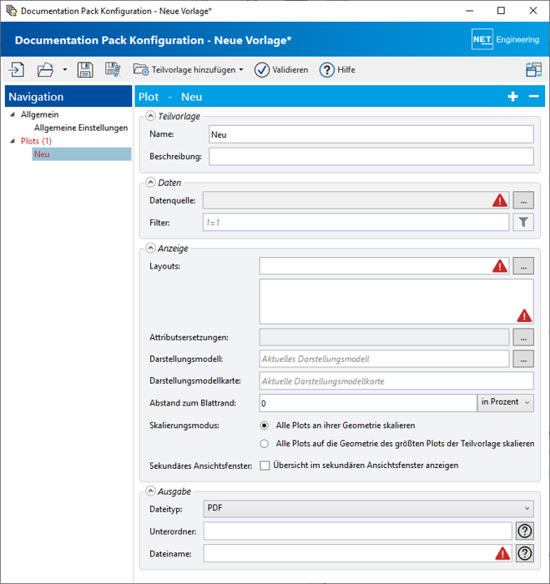Click the Validieren button
This screenshot has width=550, height=584.
coord(281,70)
